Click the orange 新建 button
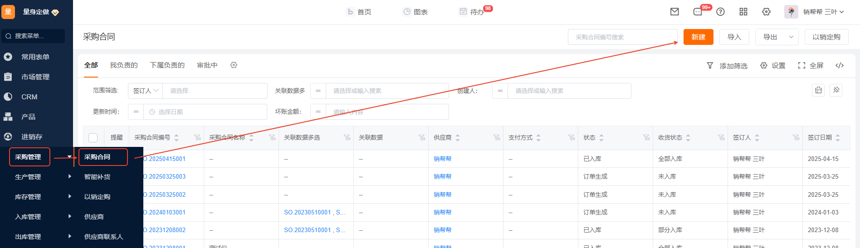Image resolution: width=860 pixels, height=248 pixels. pos(698,37)
